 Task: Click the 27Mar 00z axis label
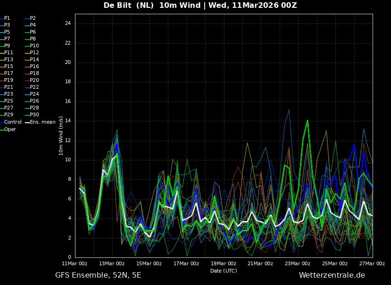[372, 264]
